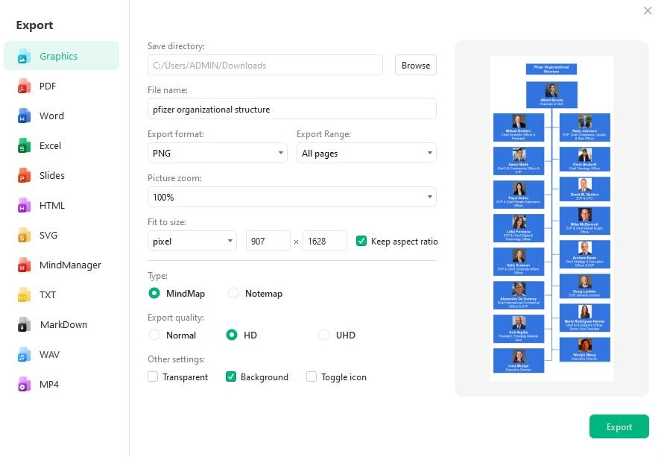Click the File name input field
The height and width of the screenshot is (457, 664).
coord(292,110)
